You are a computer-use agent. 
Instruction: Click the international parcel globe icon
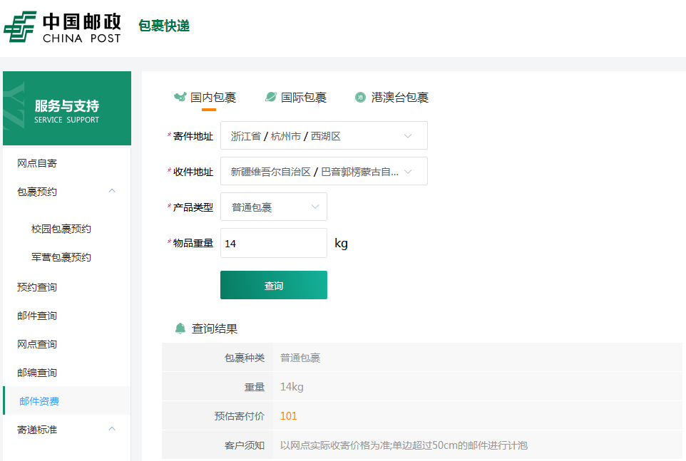(270, 98)
